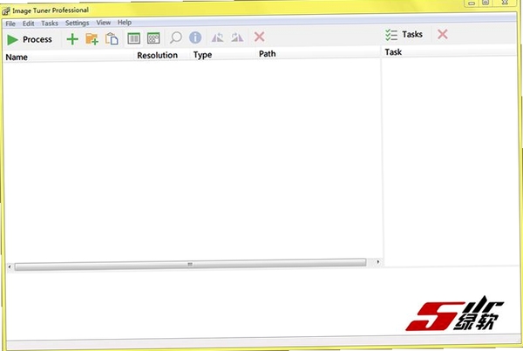523x351 pixels.
Task: Add images with the green plus icon
Action: 72,39
